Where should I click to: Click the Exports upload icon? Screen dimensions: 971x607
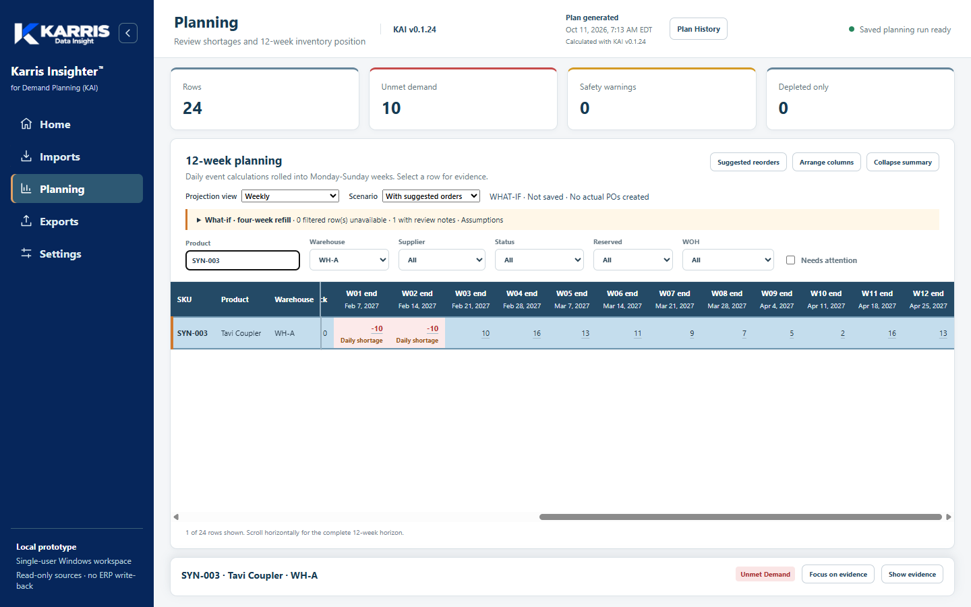[26, 221]
